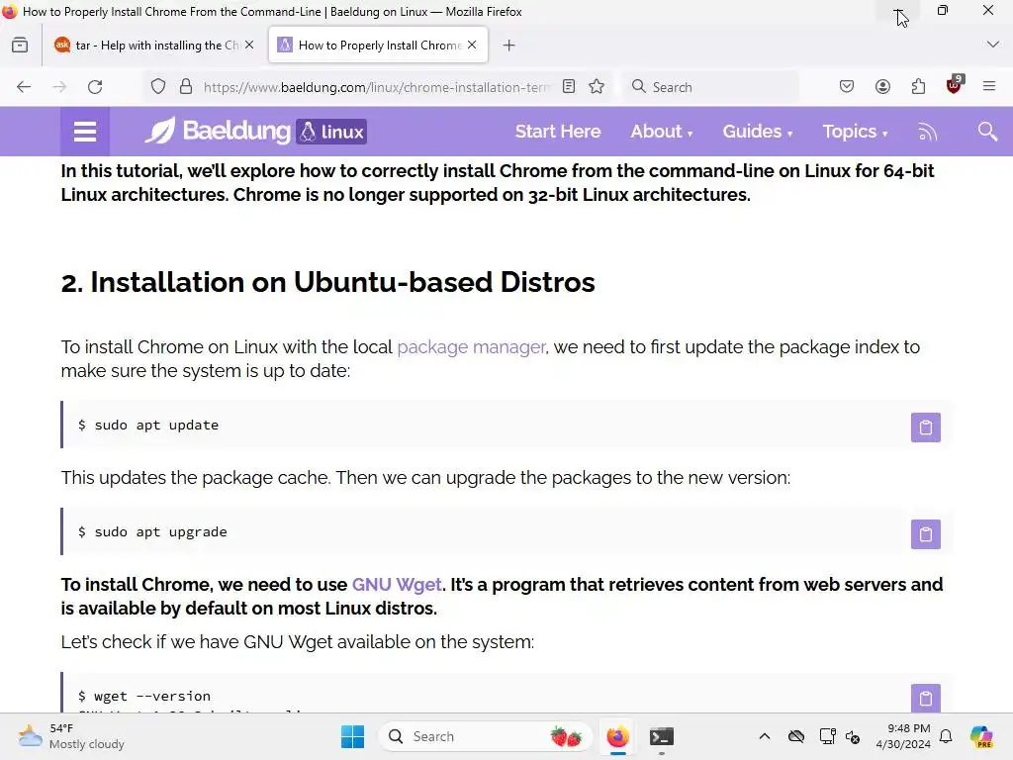The image size is (1013, 760).
Task: Click the Firefox toolbar Search box
Action: [x=710, y=87]
